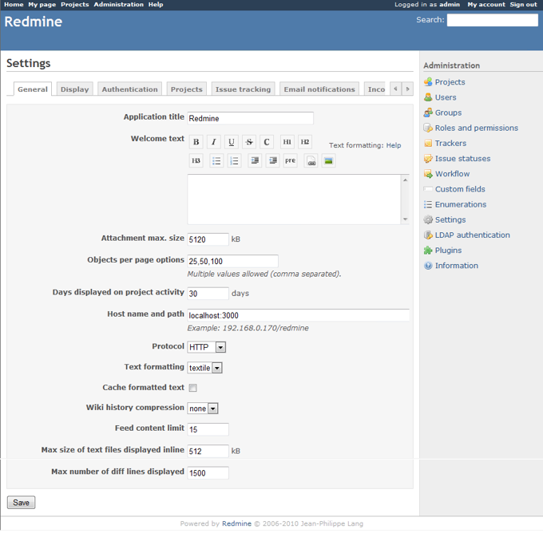Screen dimensions: 543x533
Task: Open the Projects settings tab
Action: click(187, 89)
